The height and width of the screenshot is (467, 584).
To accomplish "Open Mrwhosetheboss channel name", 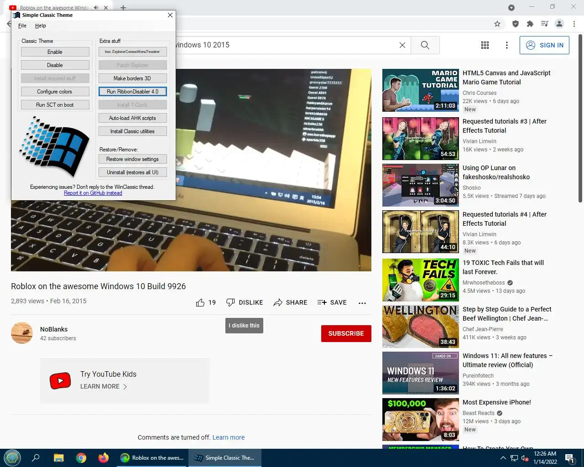I will 484,283.
